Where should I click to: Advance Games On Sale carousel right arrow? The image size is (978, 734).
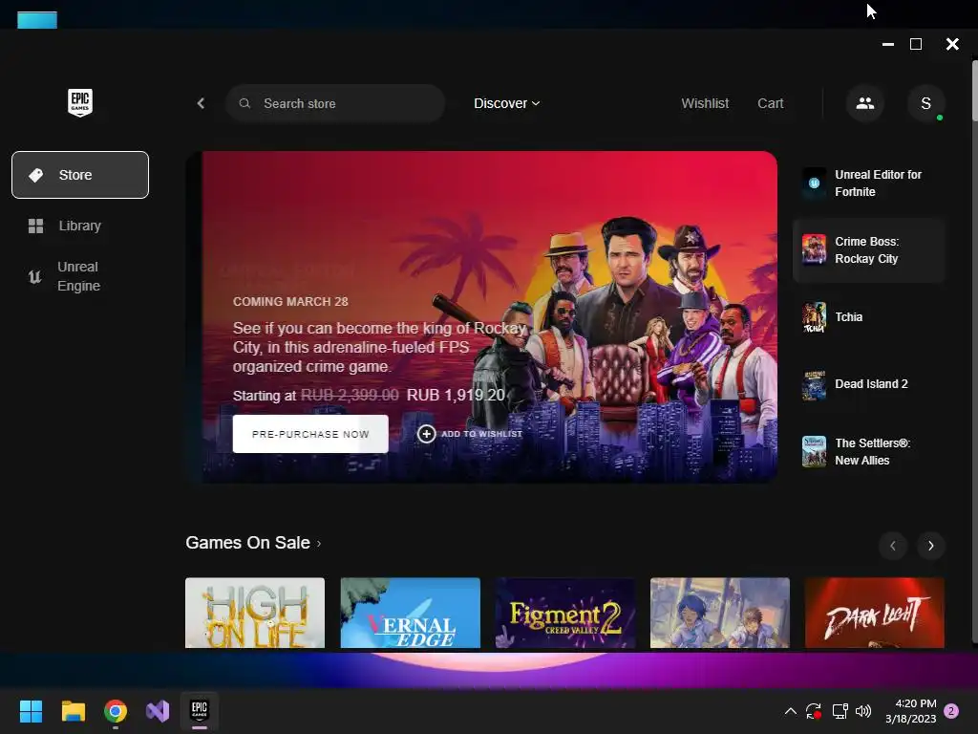[x=930, y=546]
